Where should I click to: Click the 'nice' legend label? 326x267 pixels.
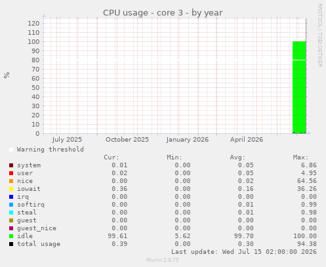pyautogui.click(x=25, y=181)
